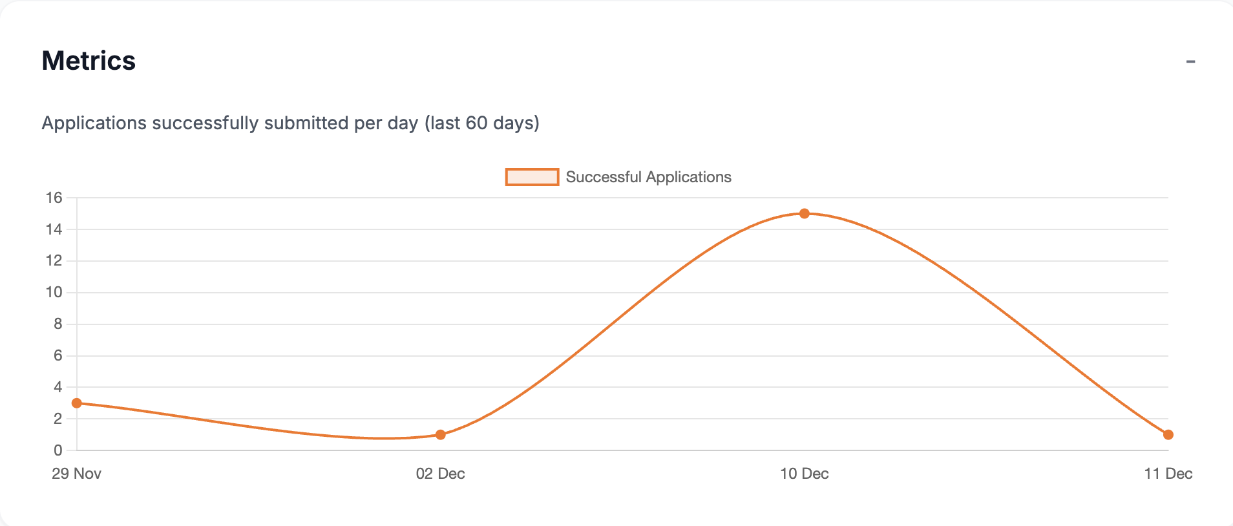Viewport: 1233px width, 526px height.
Task: Click the peak of the orange line
Action: coord(805,213)
